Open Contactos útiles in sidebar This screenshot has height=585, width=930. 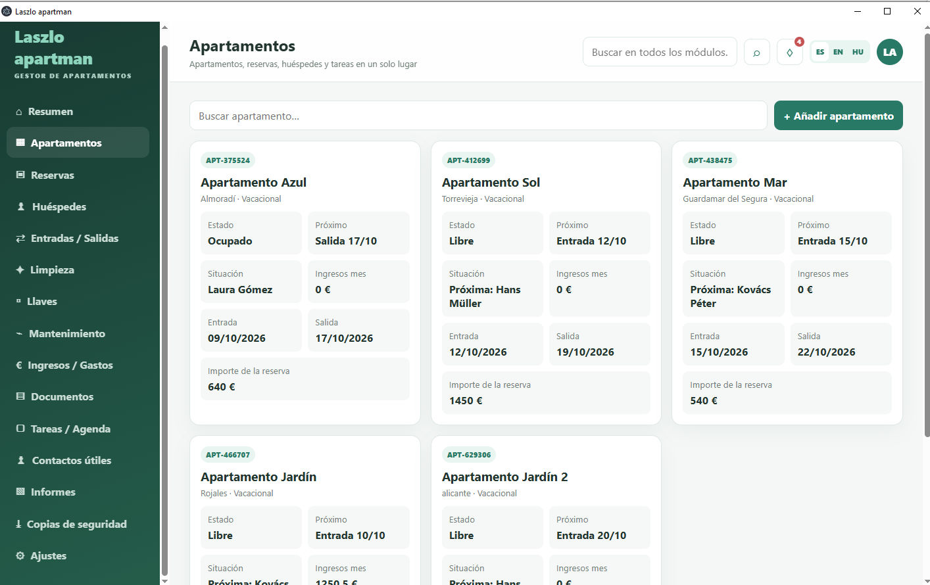(x=78, y=460)
